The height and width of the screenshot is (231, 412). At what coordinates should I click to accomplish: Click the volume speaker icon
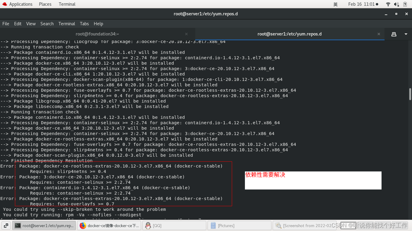[397, 4]
